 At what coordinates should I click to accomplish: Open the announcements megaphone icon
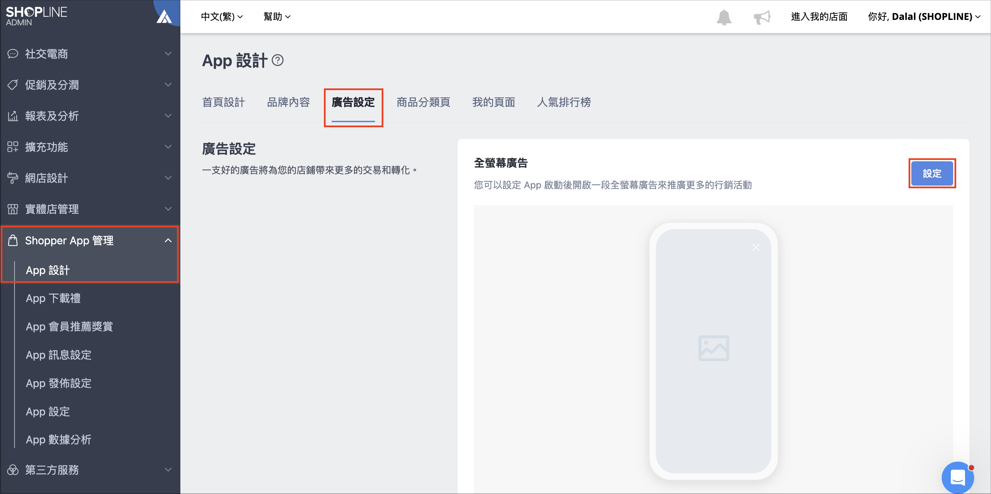(762, 17)
